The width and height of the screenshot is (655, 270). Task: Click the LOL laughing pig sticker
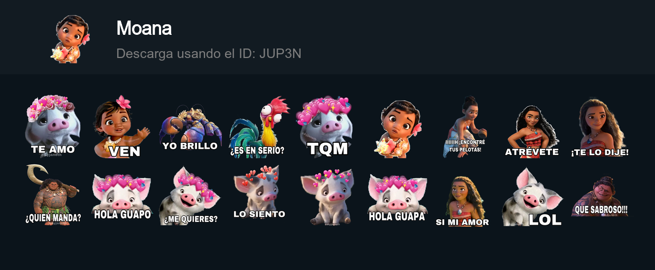(x=532, y=197)
